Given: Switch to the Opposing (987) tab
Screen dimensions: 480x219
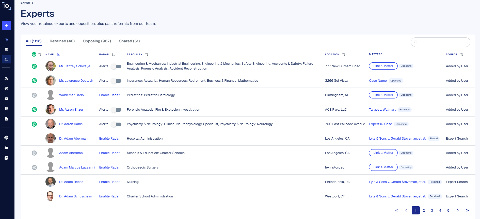Looking at the screenshot, I should (97, 41).
